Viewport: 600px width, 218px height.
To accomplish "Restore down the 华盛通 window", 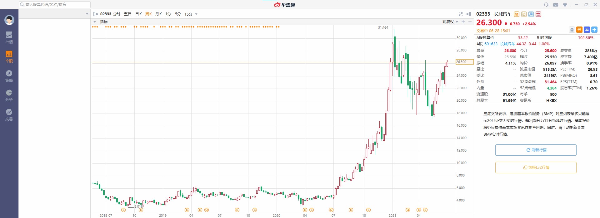I will (586, 5).
